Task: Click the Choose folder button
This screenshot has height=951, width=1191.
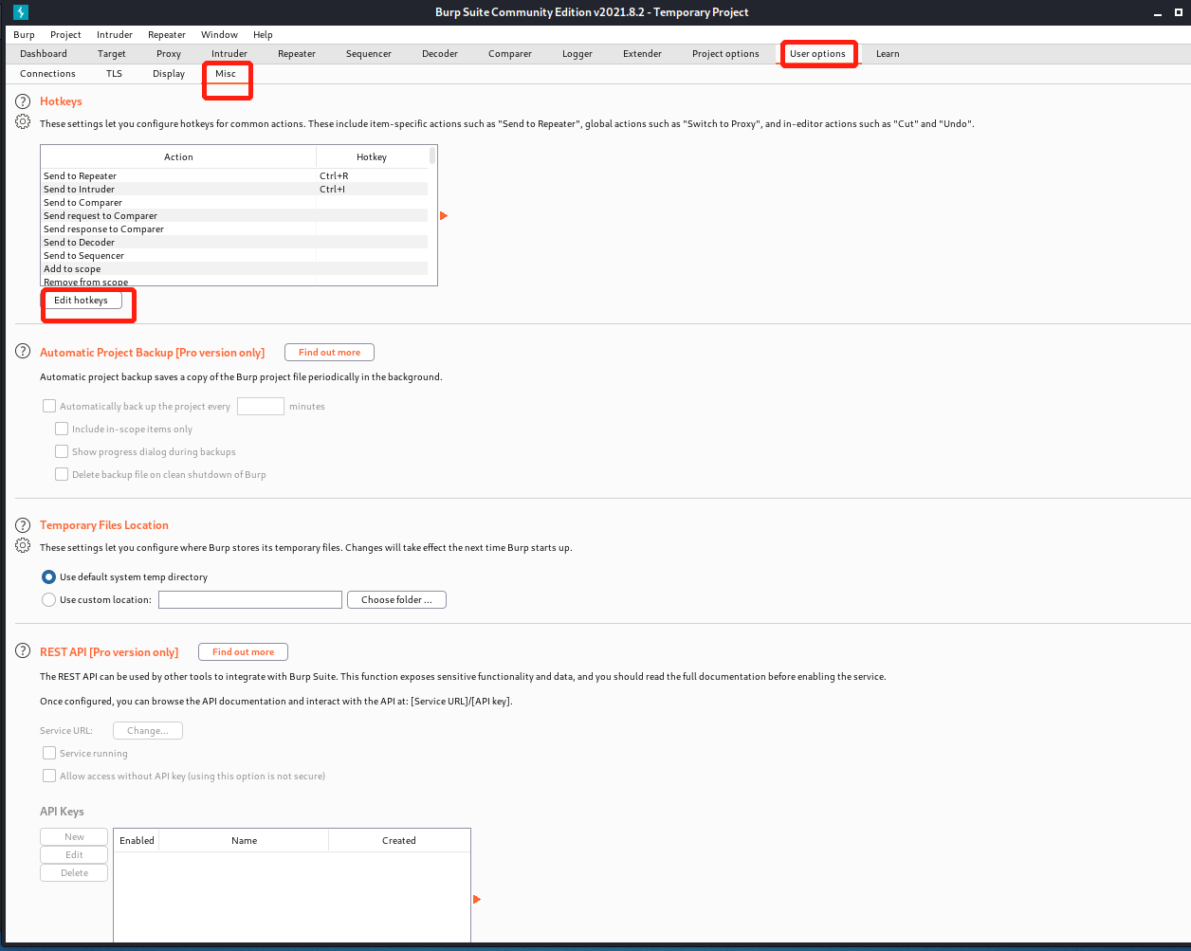Action: [396, 600]
